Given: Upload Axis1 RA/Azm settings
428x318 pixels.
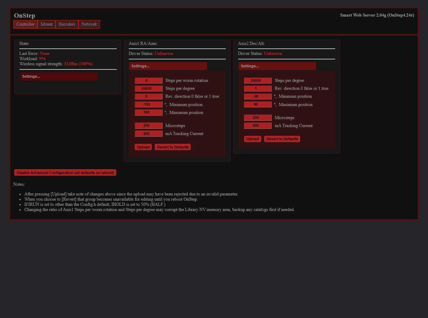Looking at the screenshot, I should (143, 147).
